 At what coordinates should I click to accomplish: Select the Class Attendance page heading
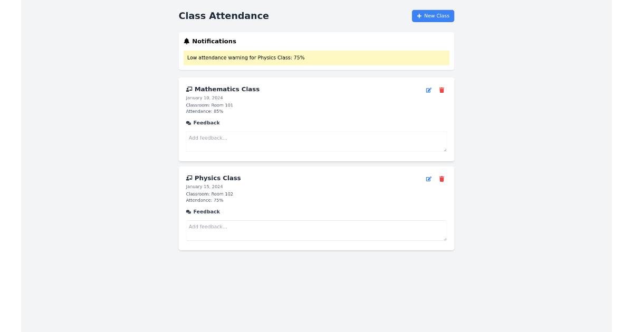[x=224, y=16]
